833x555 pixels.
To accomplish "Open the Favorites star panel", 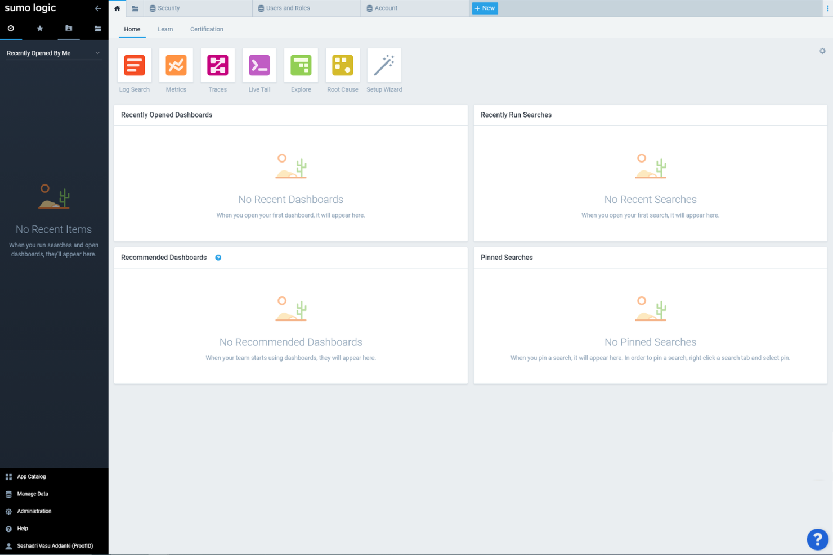I will (39, 28).
